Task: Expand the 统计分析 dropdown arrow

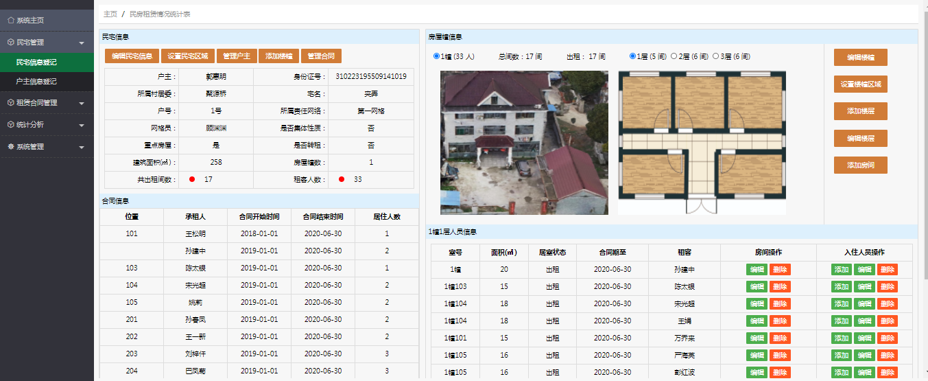Action: coord(82,126)
